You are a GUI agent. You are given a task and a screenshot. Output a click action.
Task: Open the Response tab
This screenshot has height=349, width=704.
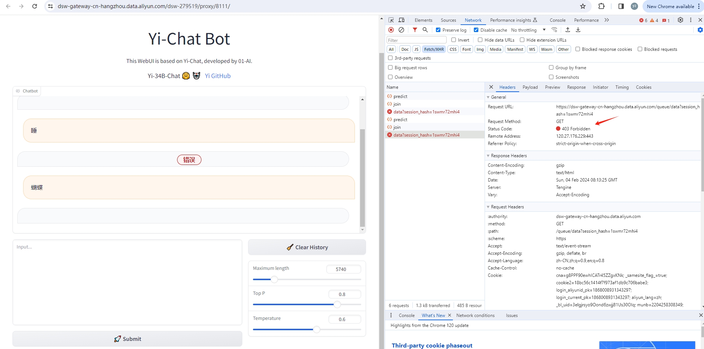pos(577,87)
